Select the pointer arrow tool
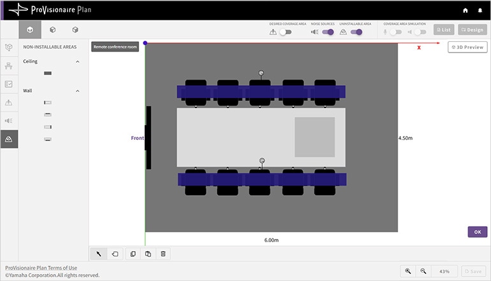Image resolution: width=491 pixels, height=281 pixels. (99, 254)
